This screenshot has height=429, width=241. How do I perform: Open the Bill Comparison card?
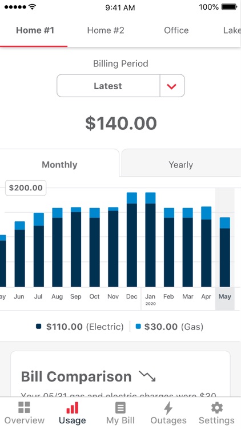pos(120,374)
